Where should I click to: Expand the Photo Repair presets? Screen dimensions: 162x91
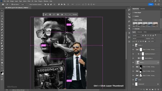pos(133,13)
